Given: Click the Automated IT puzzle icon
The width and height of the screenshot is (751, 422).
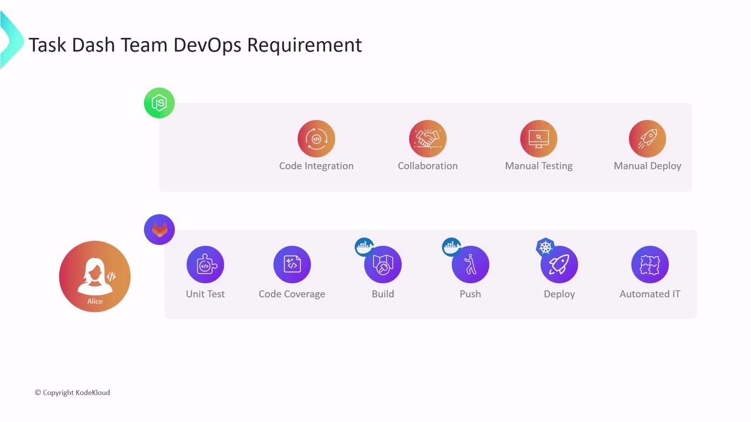Looking at the screenshot, I should pos(650,264).
